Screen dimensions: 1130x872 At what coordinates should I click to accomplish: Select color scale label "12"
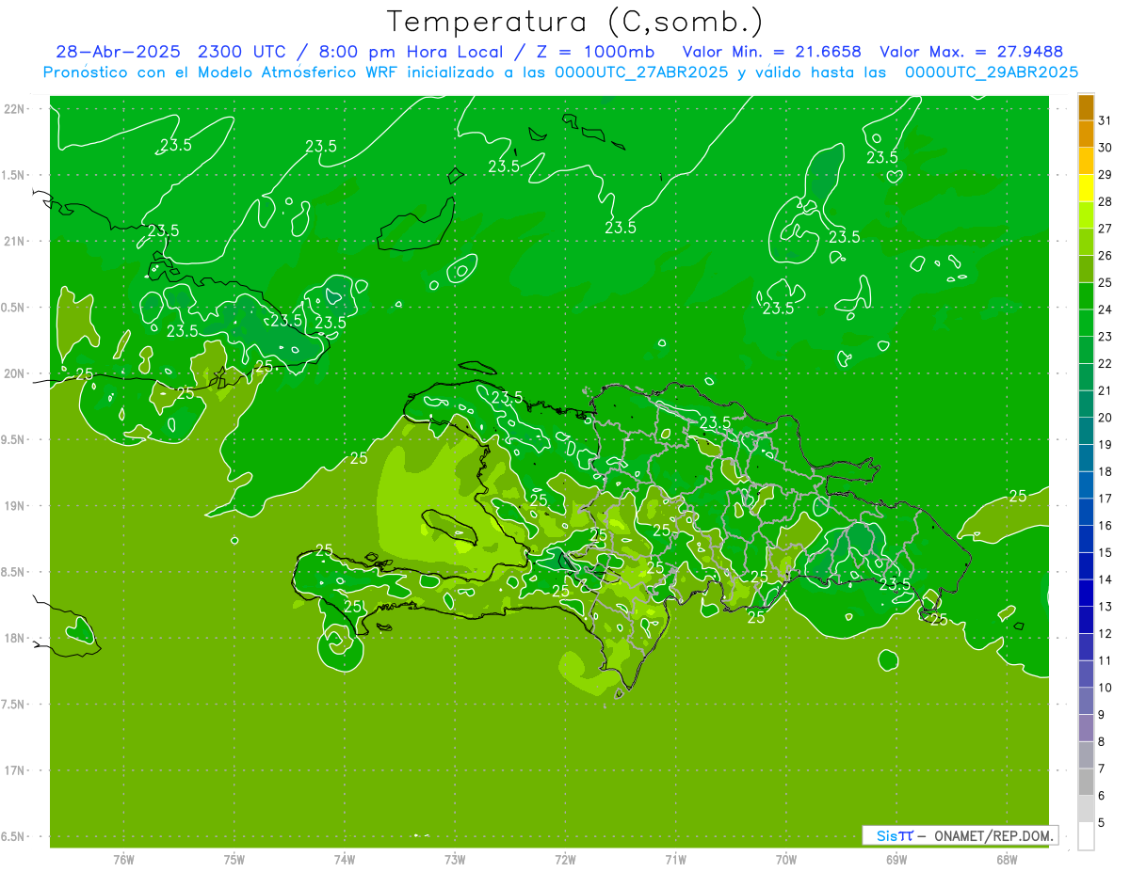tap(1105, 634)
